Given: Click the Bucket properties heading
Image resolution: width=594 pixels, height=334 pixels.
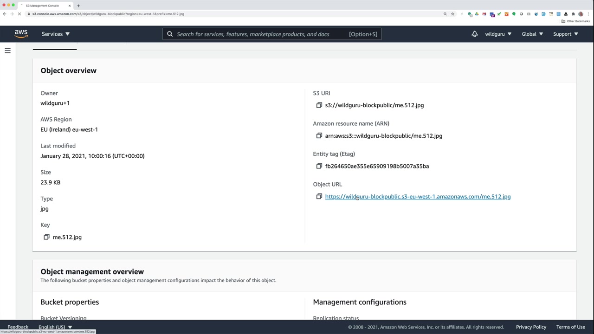Looking at the screenshot, I should [70, 302].
